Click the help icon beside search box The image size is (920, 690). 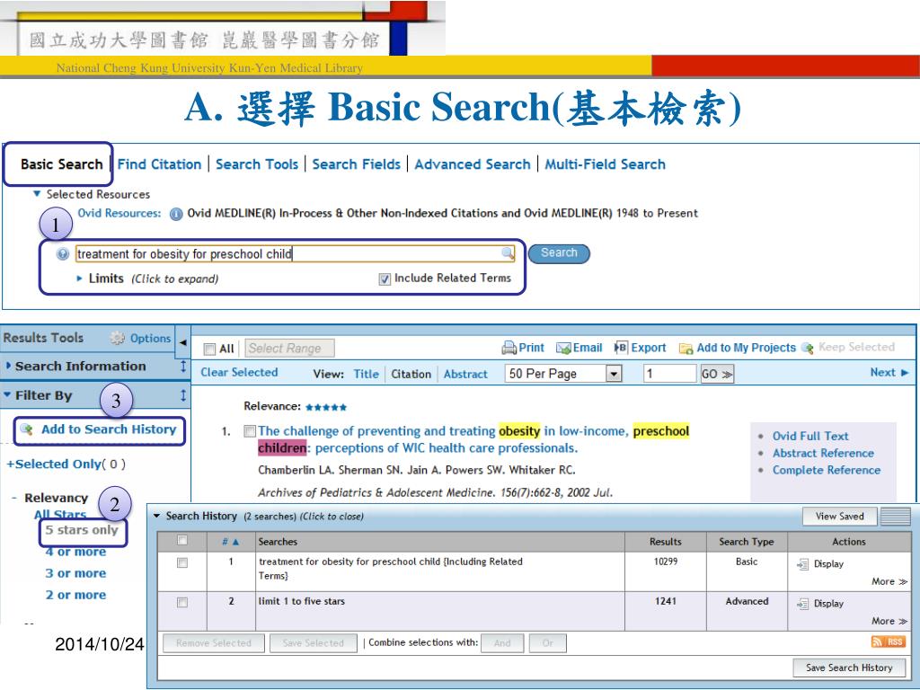click(x=63, y=254)
